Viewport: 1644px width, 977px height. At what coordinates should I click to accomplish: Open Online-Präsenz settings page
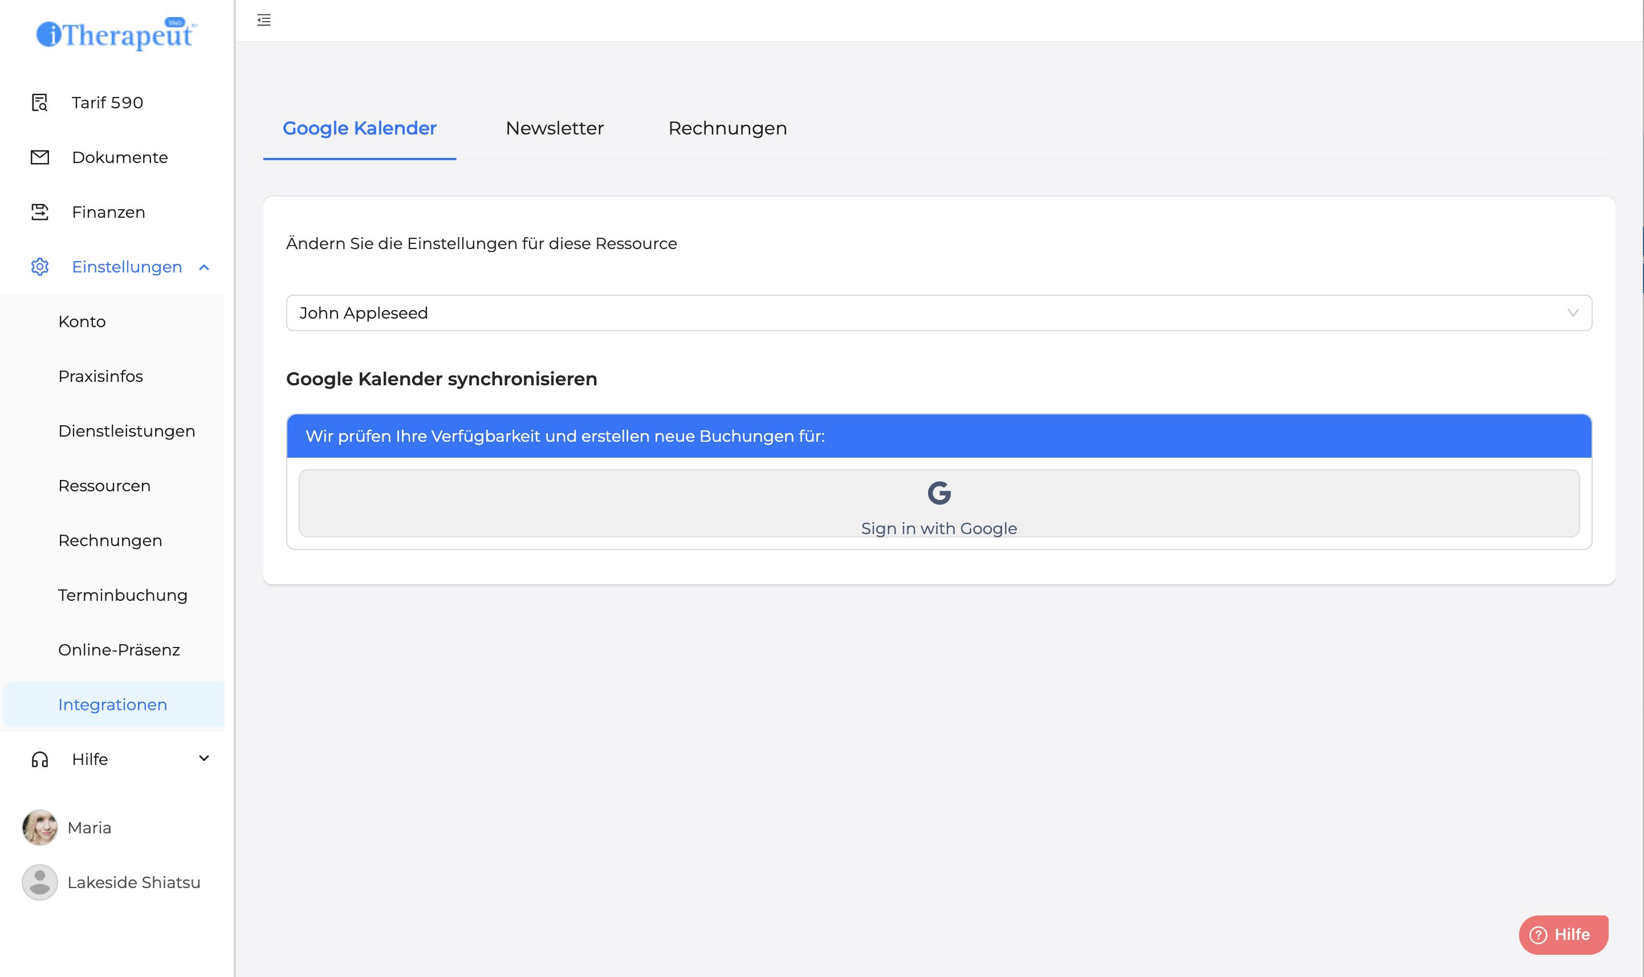coord(119,650)
